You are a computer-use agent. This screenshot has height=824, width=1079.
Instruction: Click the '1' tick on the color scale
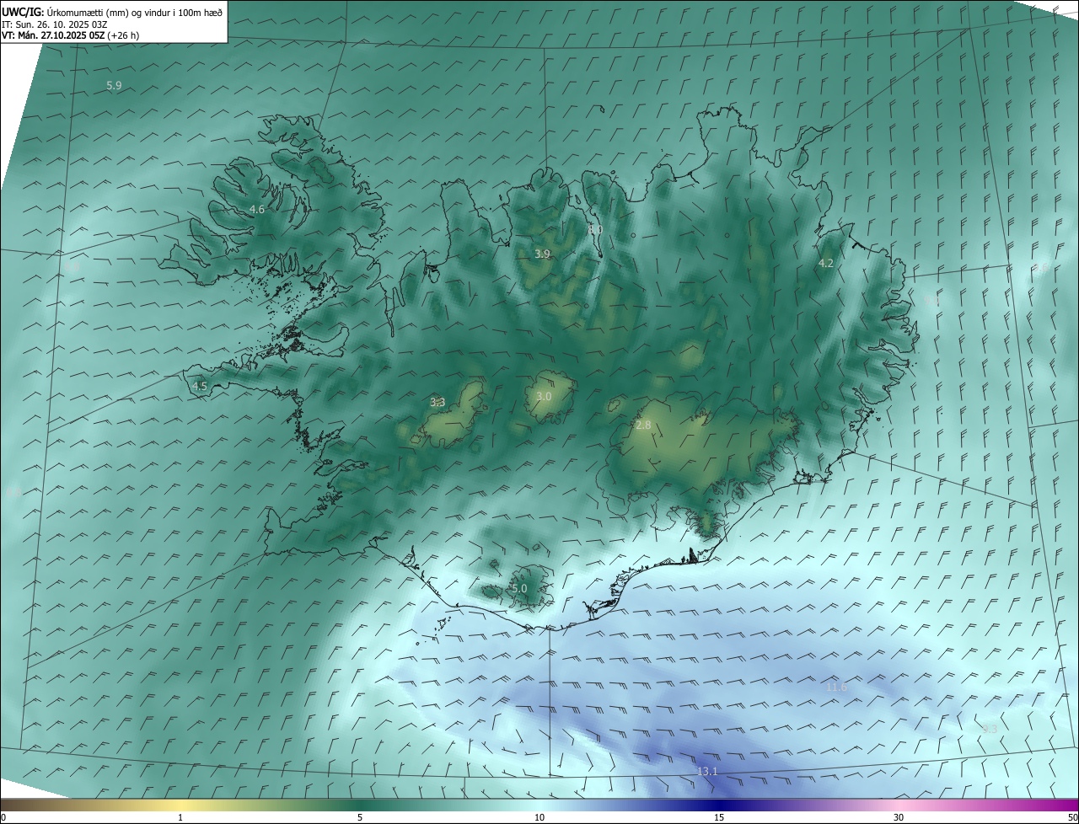point(181,818)
